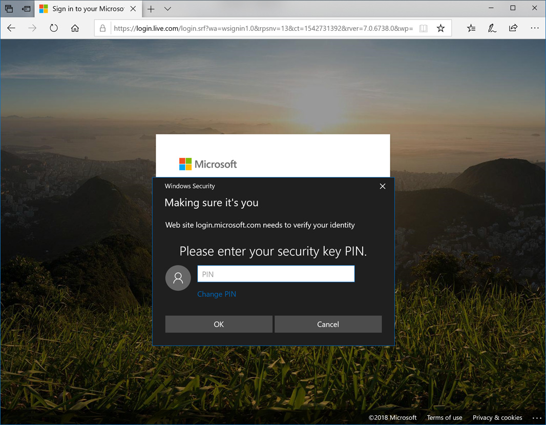Viewport: 546px width, 425px height.
Task: Add page to favorites with star
Action: 440,29
